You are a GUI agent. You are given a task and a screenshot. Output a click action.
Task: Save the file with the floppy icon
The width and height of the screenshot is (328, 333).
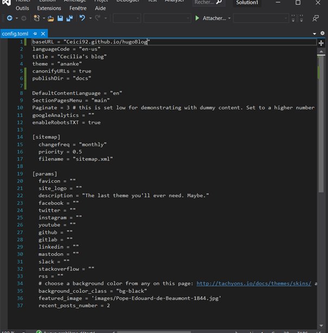(60, 18)
